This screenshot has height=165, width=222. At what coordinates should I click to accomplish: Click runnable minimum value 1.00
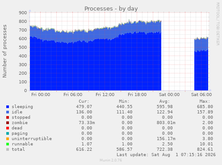127,144
